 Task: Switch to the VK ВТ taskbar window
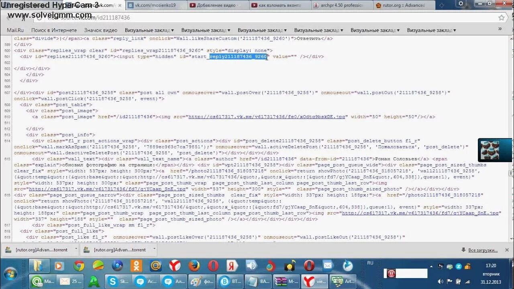click(x=230, y=281)
